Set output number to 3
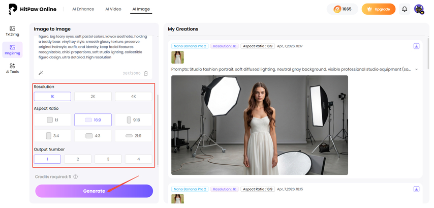434x208 pixels. tap(108, 159)
